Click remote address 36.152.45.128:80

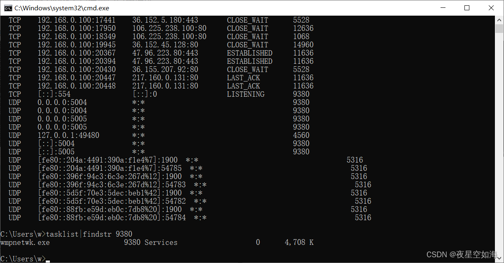coord(165,45)
